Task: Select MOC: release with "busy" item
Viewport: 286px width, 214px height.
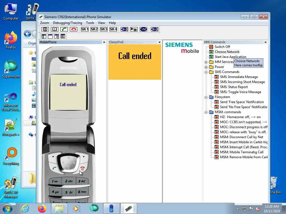Action: pos(243,132)
